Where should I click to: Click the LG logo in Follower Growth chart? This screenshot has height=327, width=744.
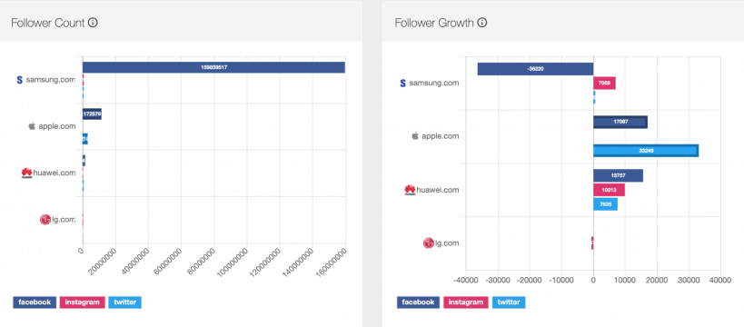[429, 243]
